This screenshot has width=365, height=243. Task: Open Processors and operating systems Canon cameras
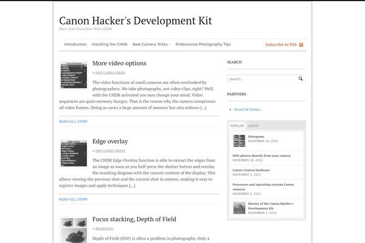point(263,187)
